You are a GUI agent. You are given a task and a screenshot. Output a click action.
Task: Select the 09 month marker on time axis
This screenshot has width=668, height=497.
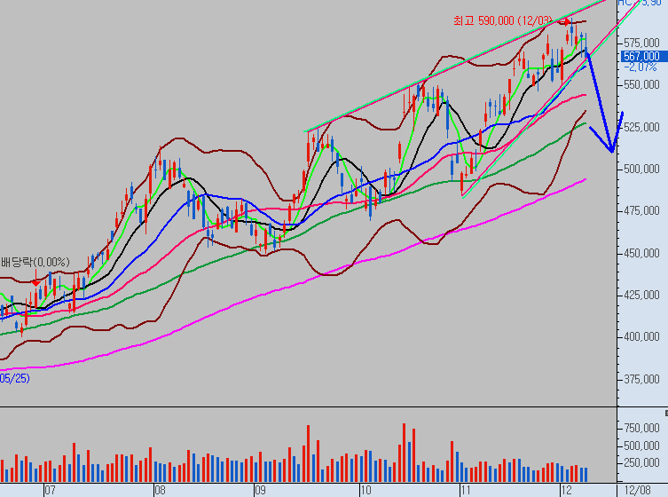pyautogui.click(x=259, y=490)
